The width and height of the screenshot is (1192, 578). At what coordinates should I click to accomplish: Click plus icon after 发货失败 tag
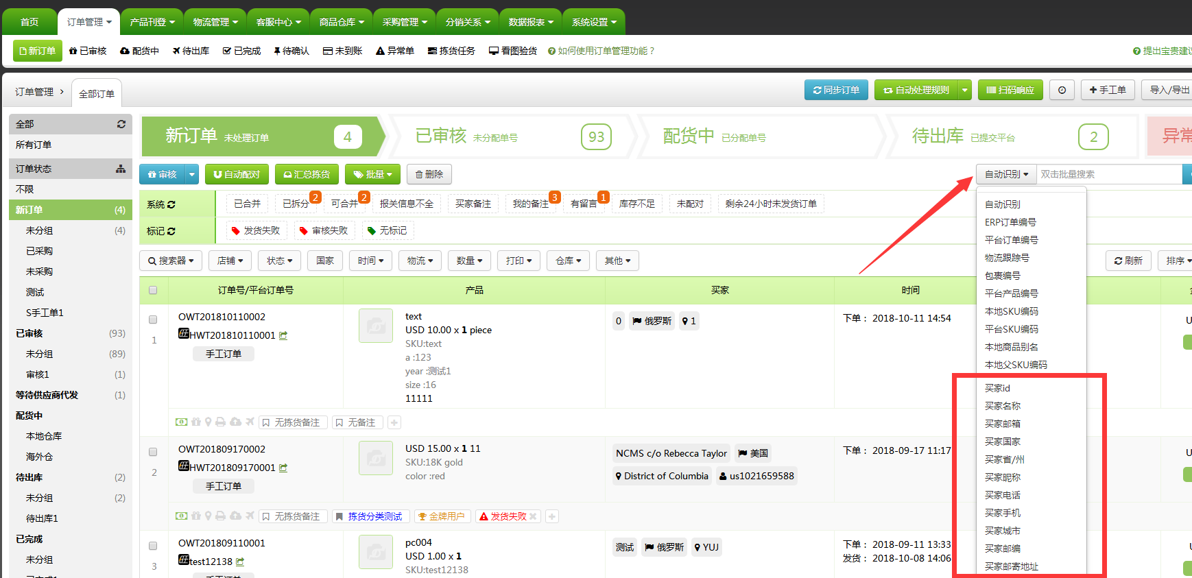[x=552, y=516]
